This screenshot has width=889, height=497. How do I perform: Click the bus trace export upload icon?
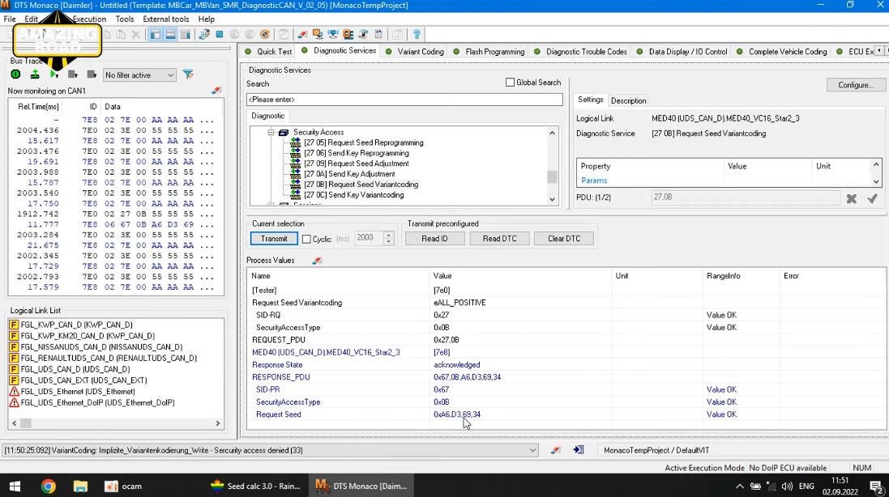point(35,74)
